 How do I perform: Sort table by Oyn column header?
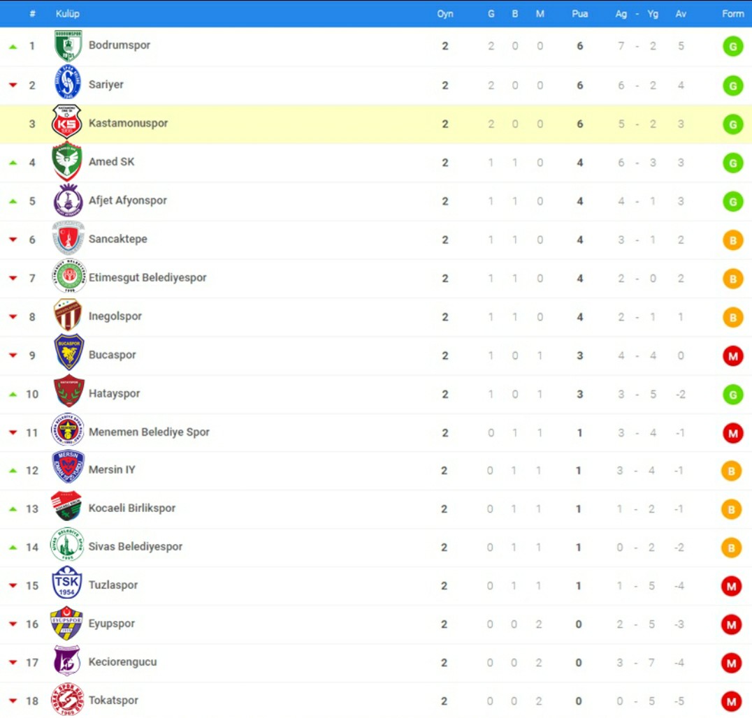point(445,14)
